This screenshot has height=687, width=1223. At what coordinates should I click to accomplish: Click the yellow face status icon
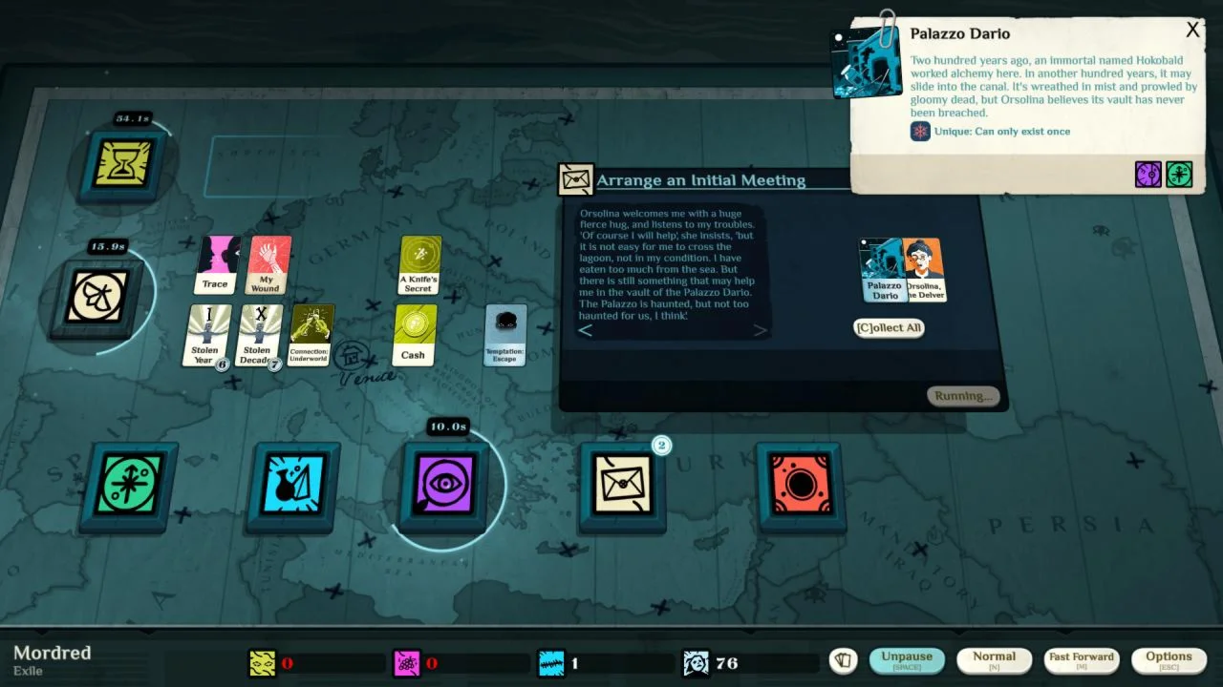click(x=262, y=662)
